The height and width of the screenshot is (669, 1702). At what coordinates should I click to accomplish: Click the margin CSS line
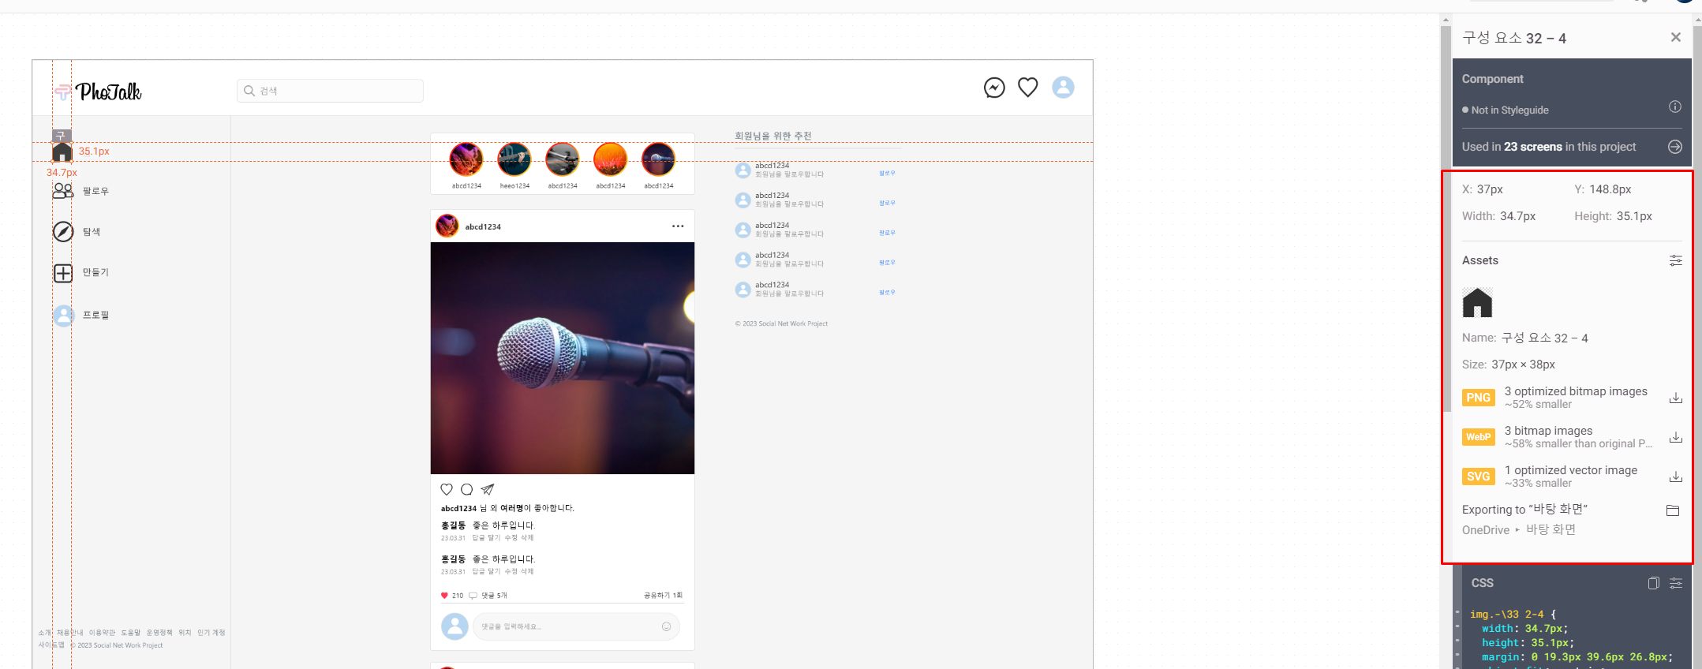pyautogui.click(x=1577, y=656)
